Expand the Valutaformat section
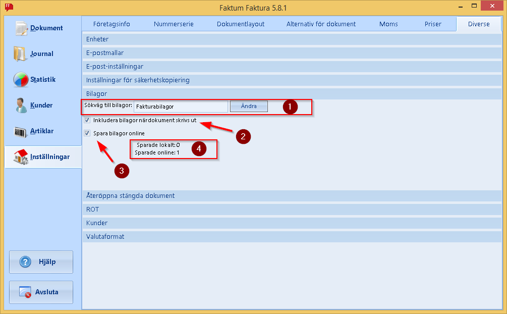This screenshot has height=314, width=507. (292, 236)
